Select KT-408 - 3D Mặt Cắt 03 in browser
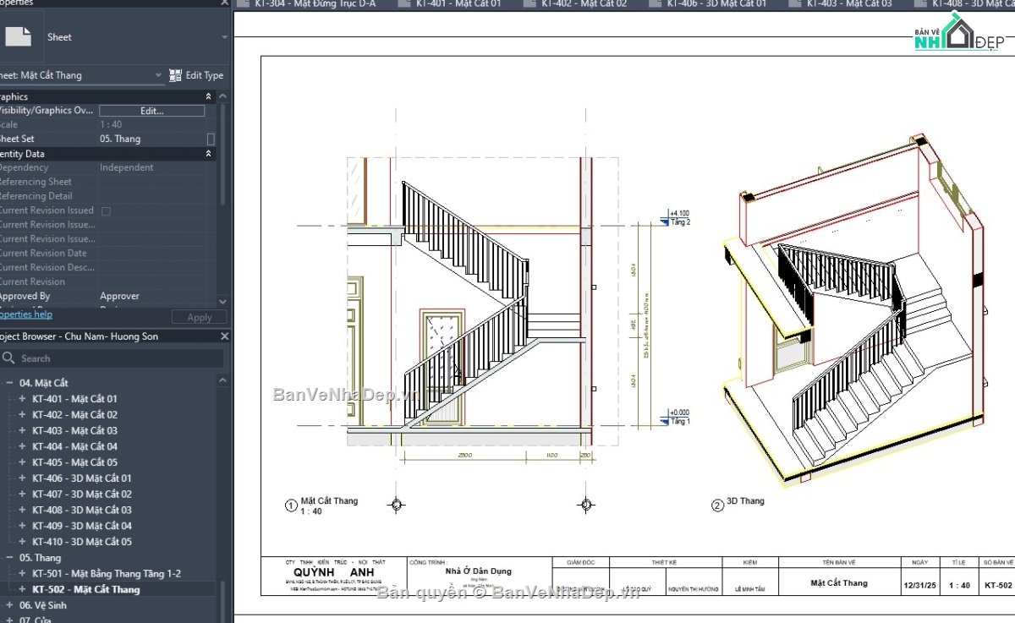Screen dimensions: 1015x623 82,511
